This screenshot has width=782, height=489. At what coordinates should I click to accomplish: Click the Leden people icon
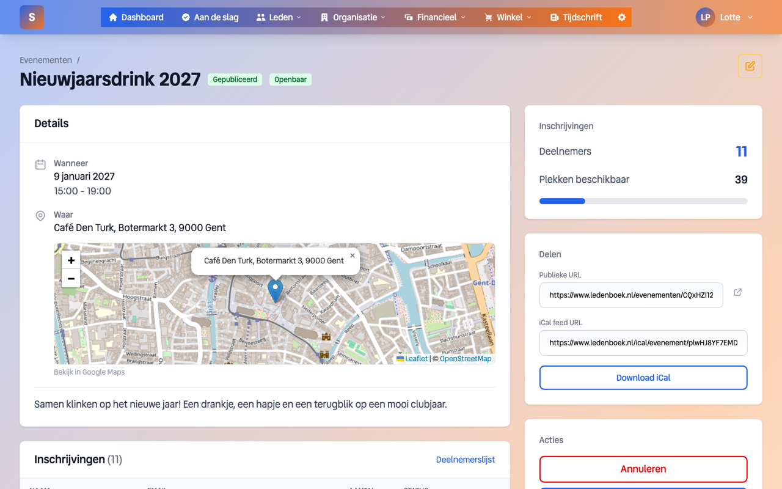tap(261, 17)
